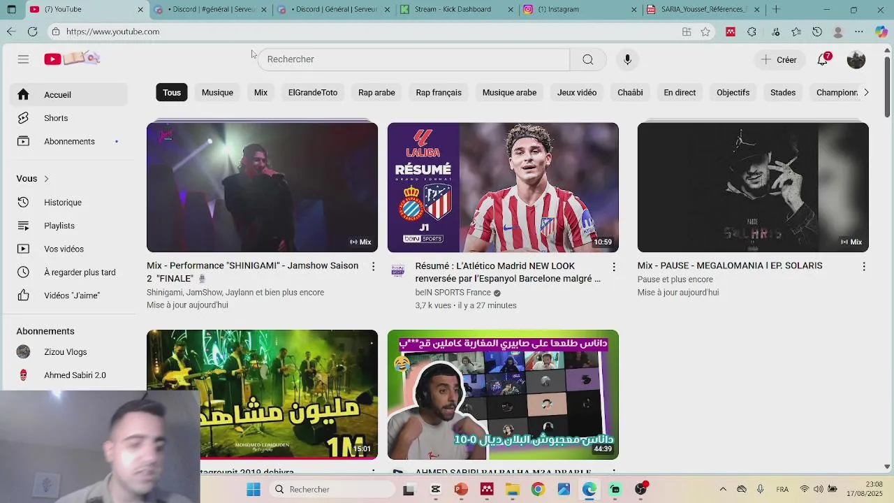The width and height of the screenshot is (894, 503).
Task: Open À regarder plus tard list
Action: (x=68, y=272)
